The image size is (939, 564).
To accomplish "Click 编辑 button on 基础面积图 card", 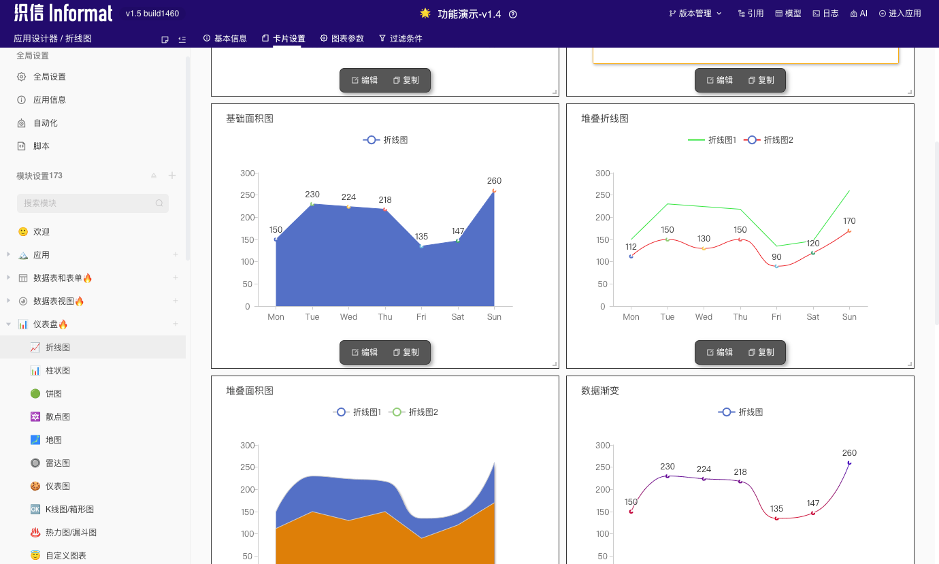I will coord(365,352).
